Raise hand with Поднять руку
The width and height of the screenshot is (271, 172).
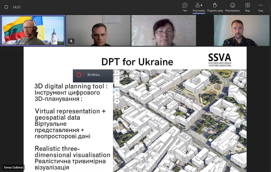coord(215,7)
